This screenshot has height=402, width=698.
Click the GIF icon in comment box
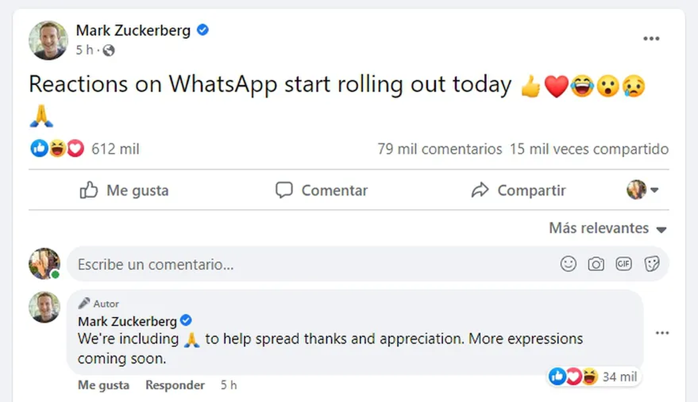[624, 264]
